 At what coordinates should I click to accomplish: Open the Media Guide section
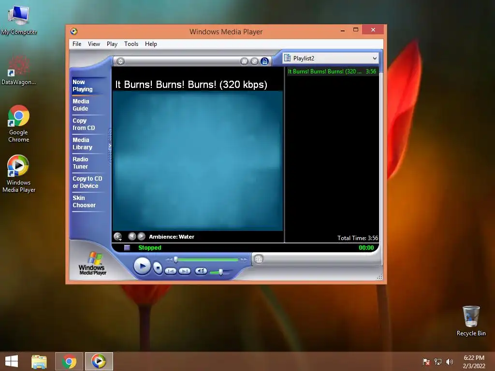[x=81, y=105]
